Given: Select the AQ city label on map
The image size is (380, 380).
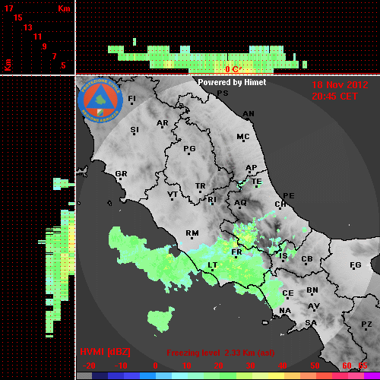Looking at the screenshot, I should [240, 202].
